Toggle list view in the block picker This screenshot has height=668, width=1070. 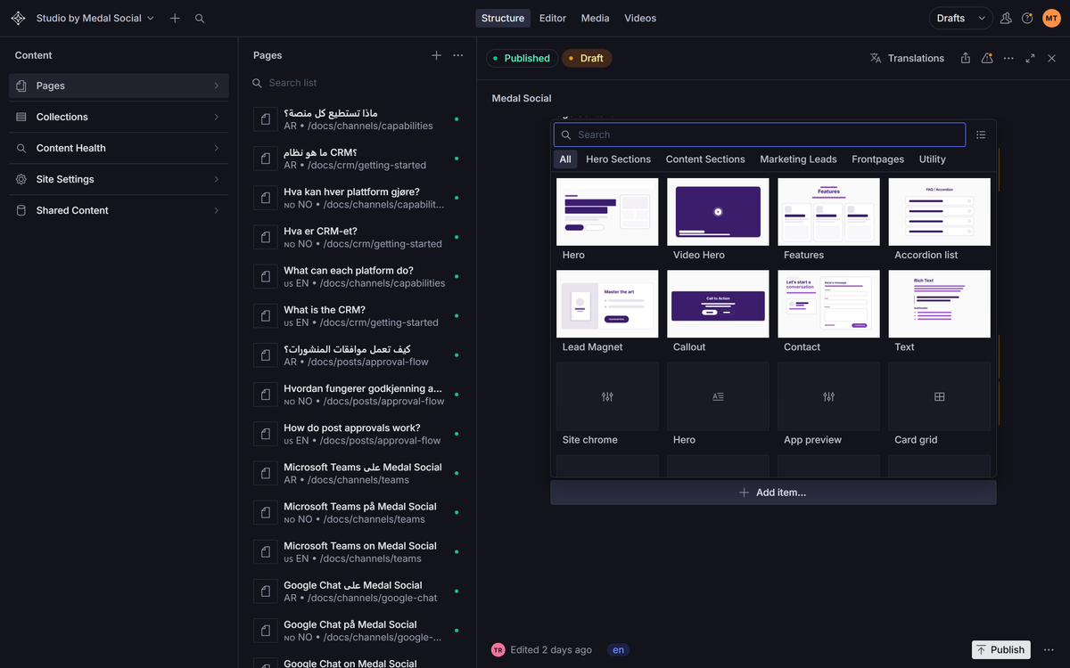[x=981, y=134]
